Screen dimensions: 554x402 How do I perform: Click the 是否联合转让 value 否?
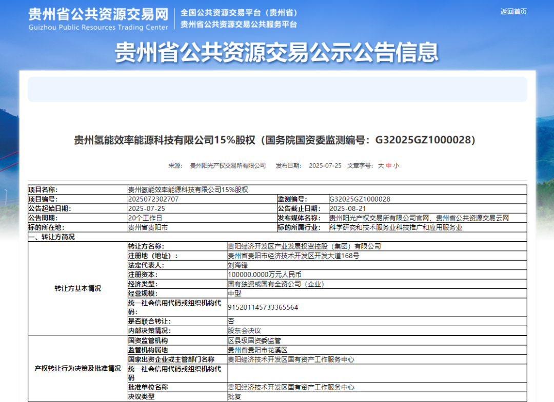231,321
